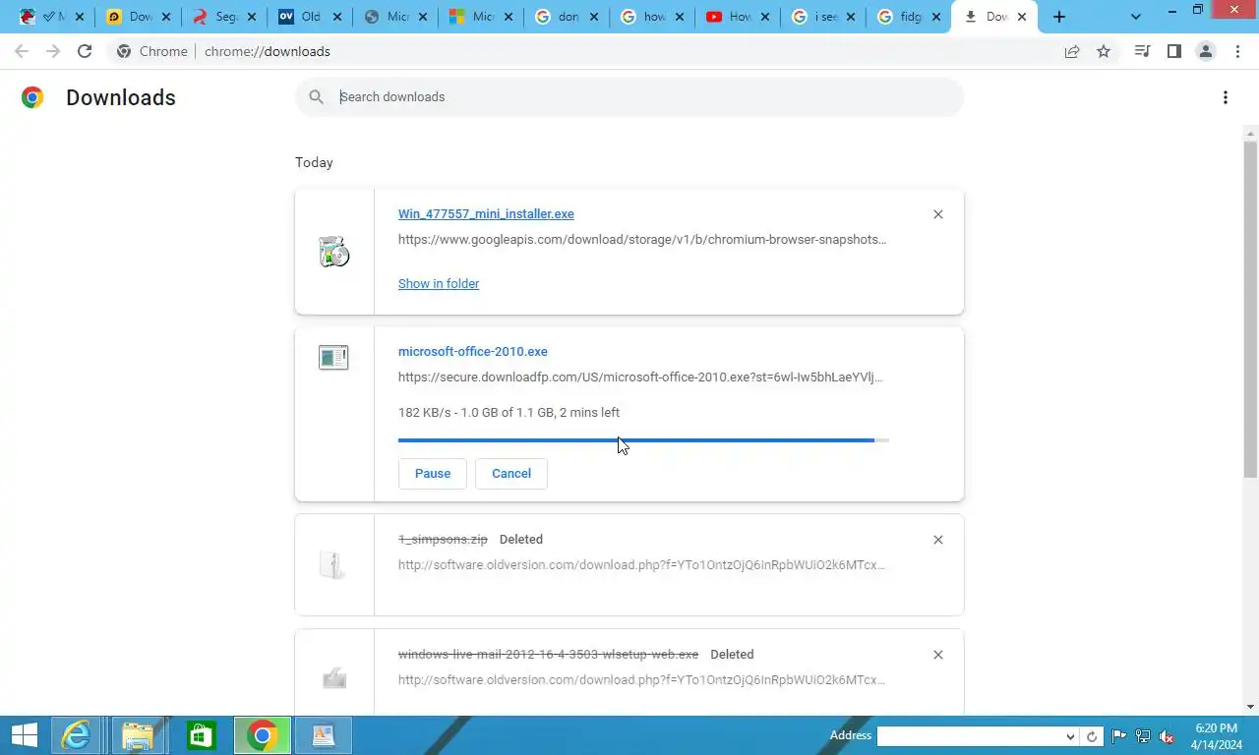Open the document app icon on taskbar
Viewport: 1259px width, 755px height.
(323, 735)
